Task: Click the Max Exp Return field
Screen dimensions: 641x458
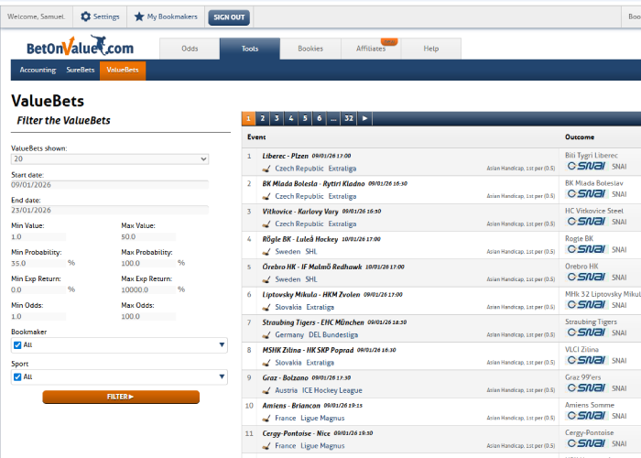Action: coord(148,290)
